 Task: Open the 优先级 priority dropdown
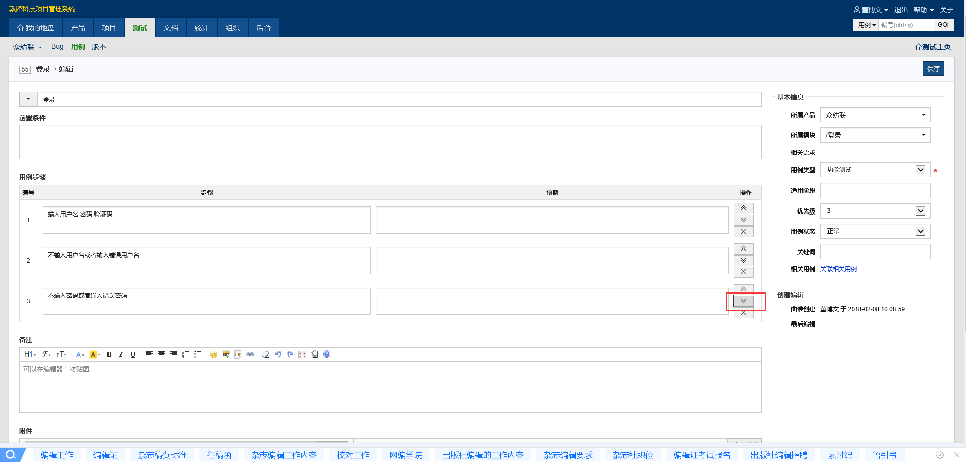(x=875, y=211)
